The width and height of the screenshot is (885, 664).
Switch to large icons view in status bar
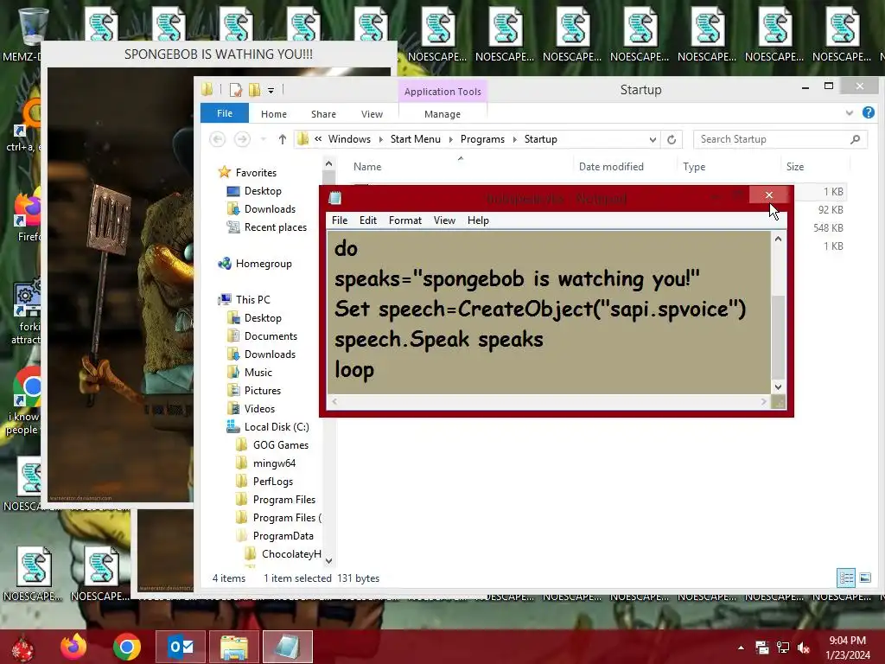click(864, 578)
